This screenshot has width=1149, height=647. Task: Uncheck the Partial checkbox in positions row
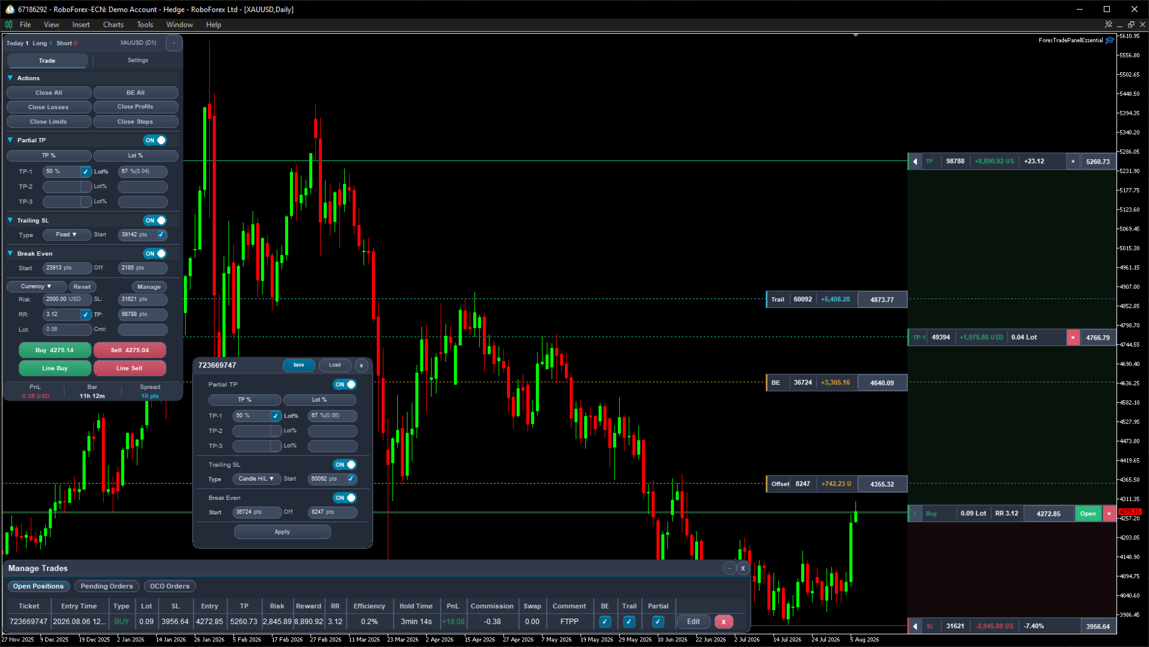pyautogui.click(x=658, y=622)
